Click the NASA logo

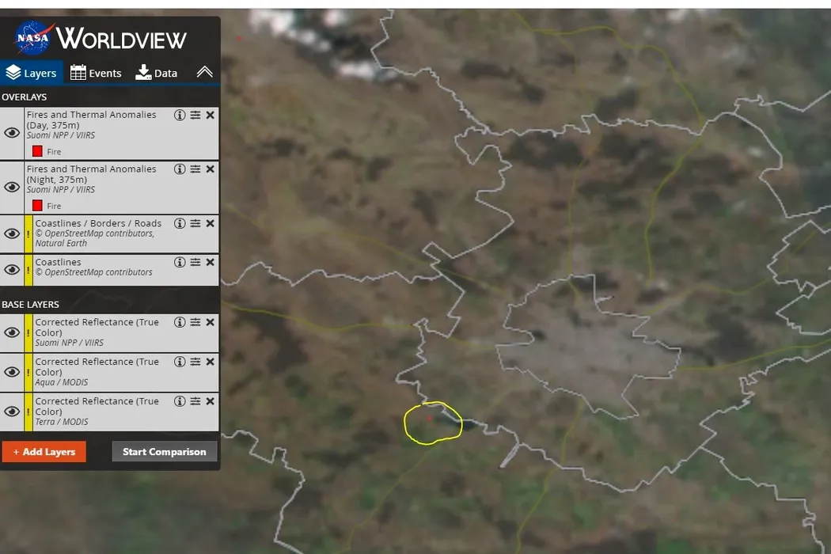click(x=33, y=38)
